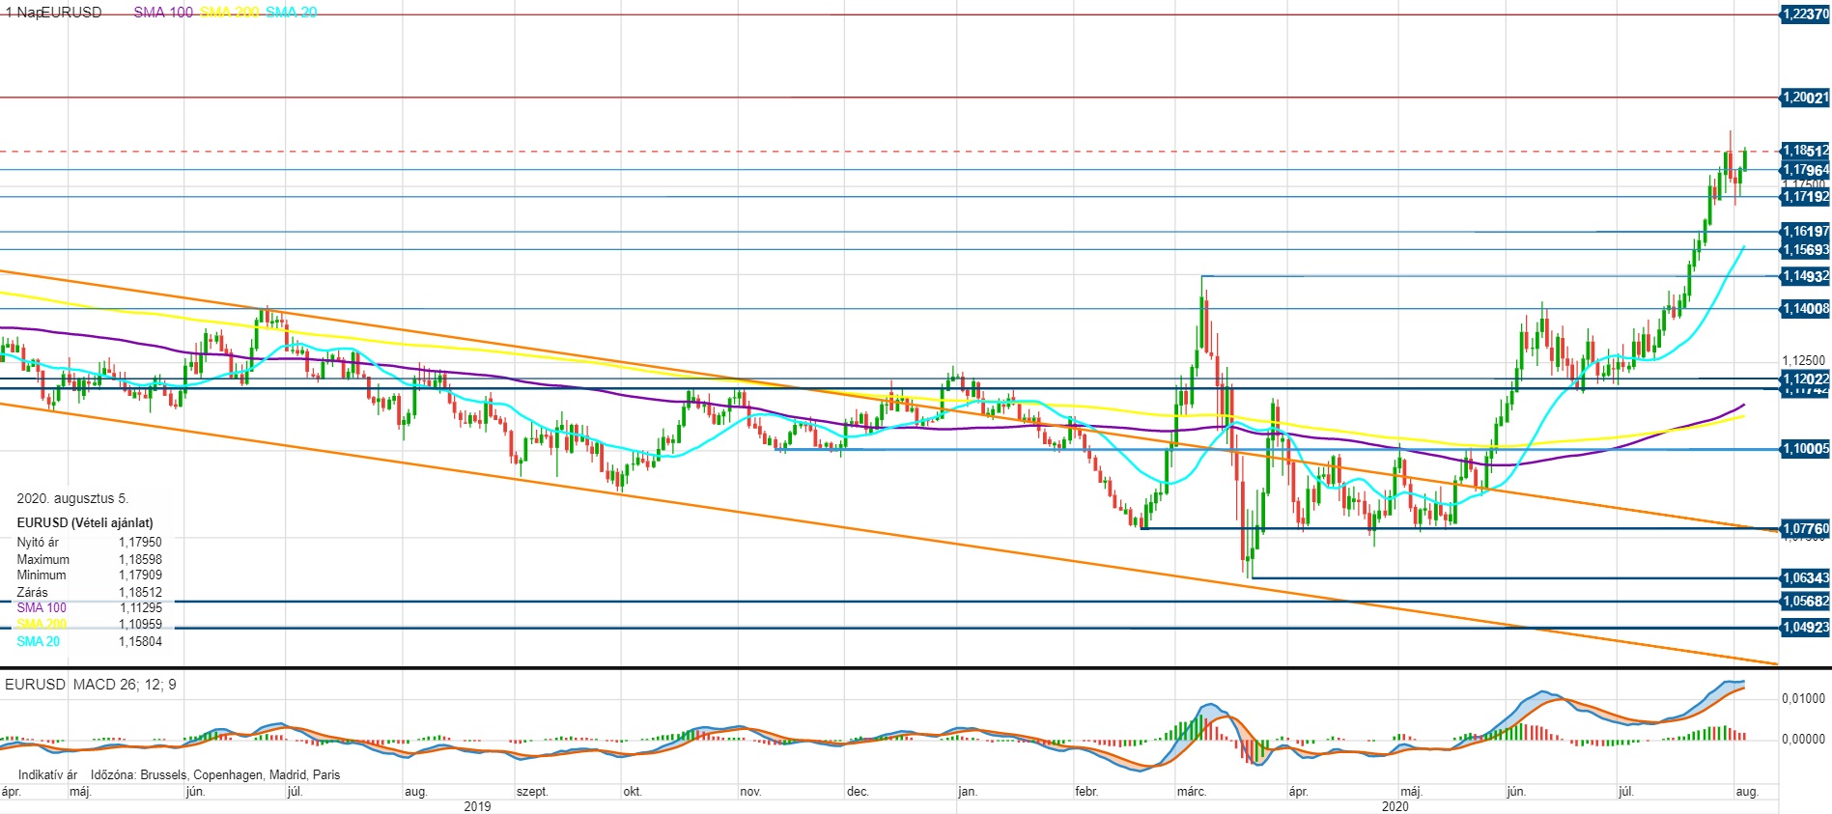The width and height of the screenshot is (1832, 814).
Task: Click the 2020 year label on time axis
Action: click(x=1395, y=806)
